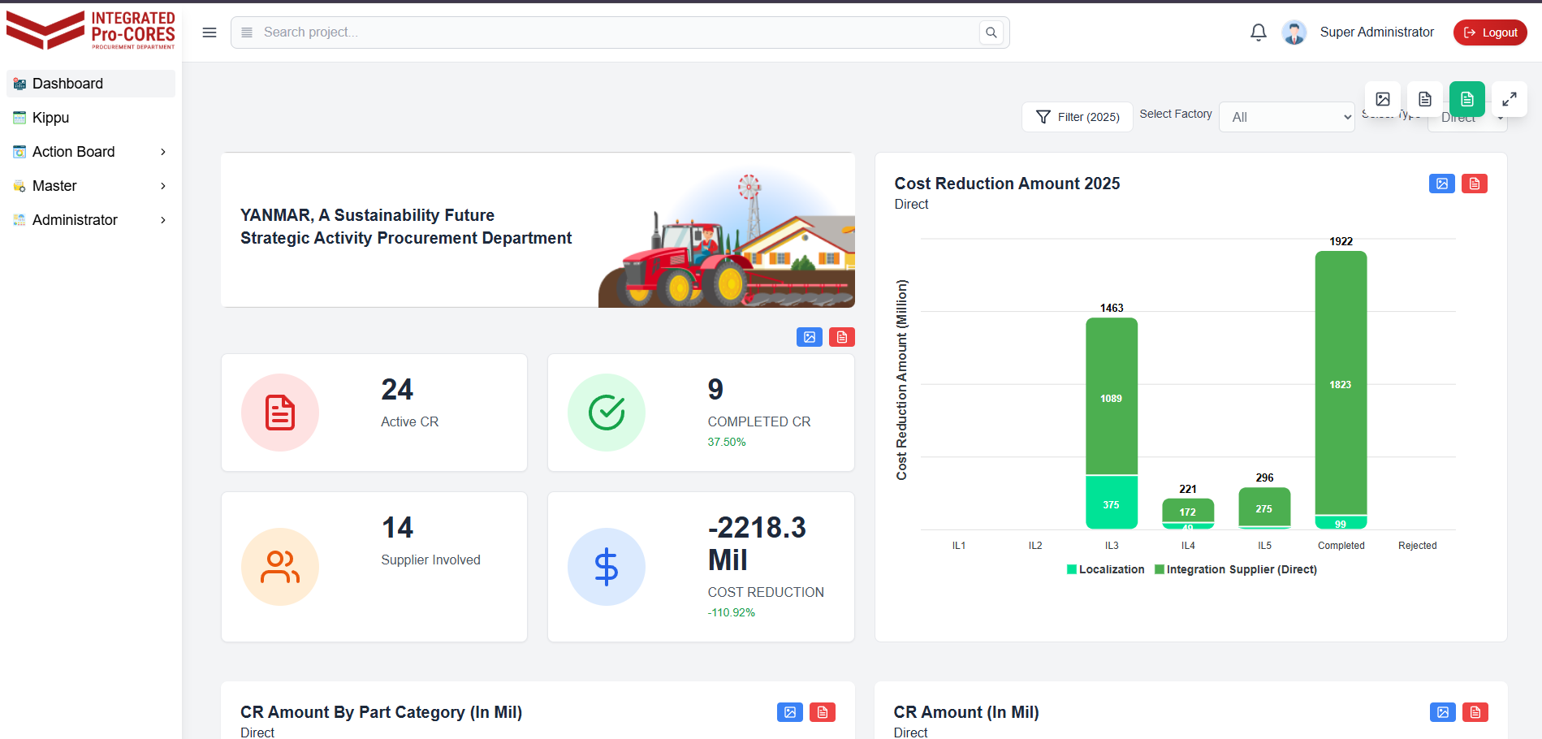Click the CR Amount By Part Category red document icon

[x=823, y=712]
